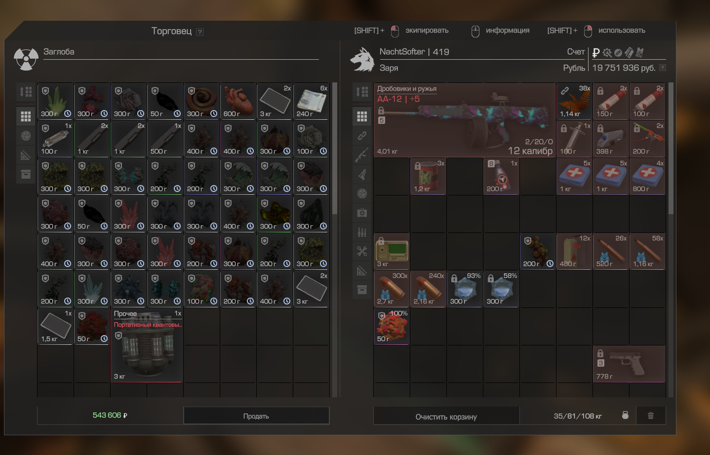Select the heart artifact 600 г in basket
Image resolution: width=710 pixels, height=455 pixels.
pos(238,101)
